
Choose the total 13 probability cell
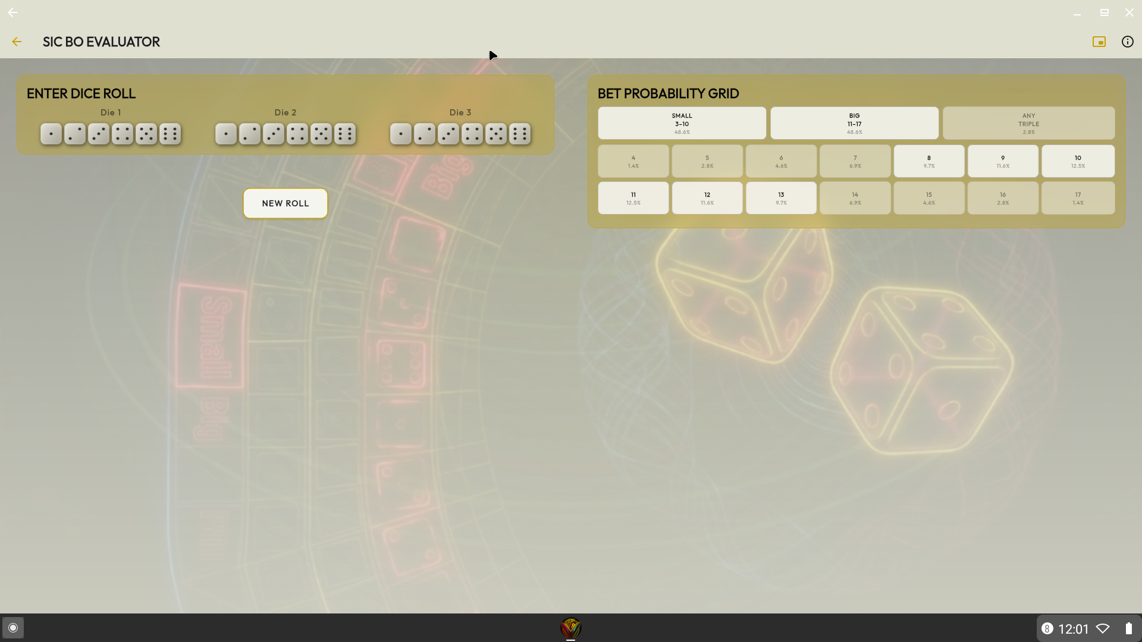(x=780, y=198)
